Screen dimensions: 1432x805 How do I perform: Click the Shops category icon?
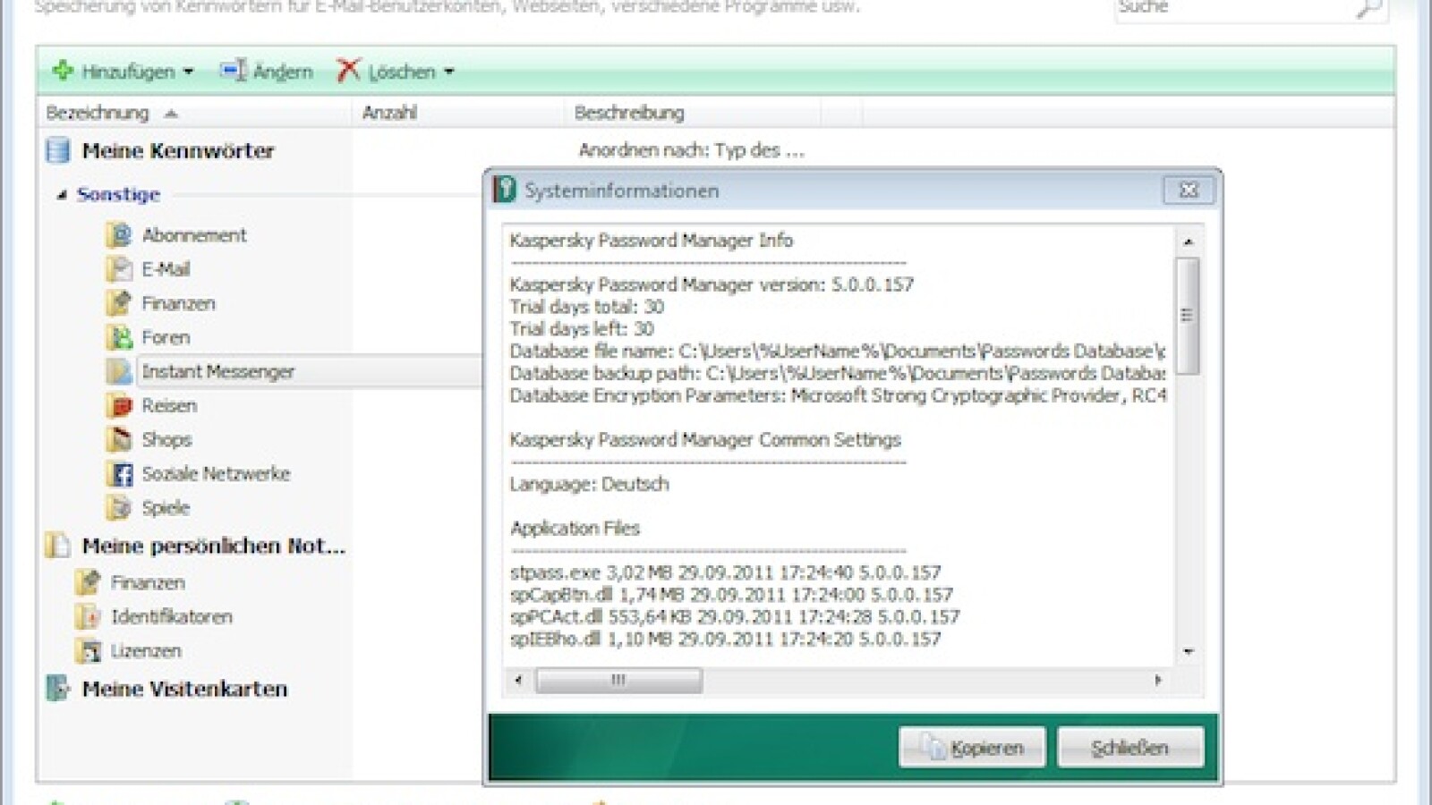coord(118,439)
